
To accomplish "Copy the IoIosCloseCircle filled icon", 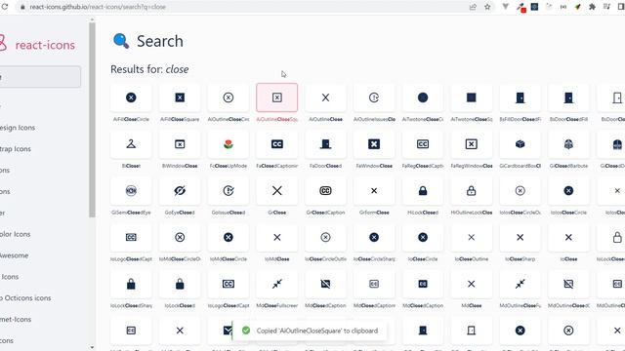I will [568, 191].
